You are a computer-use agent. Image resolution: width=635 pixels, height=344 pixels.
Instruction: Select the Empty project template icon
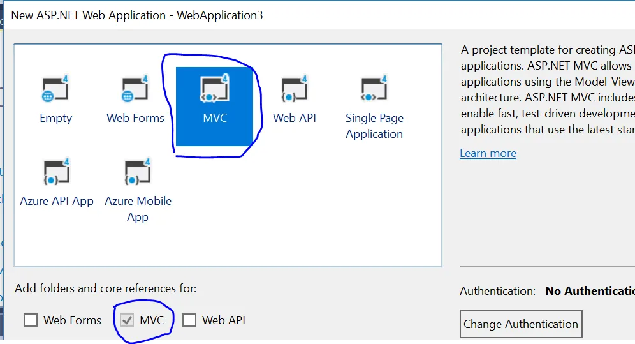tap(55, 89)
